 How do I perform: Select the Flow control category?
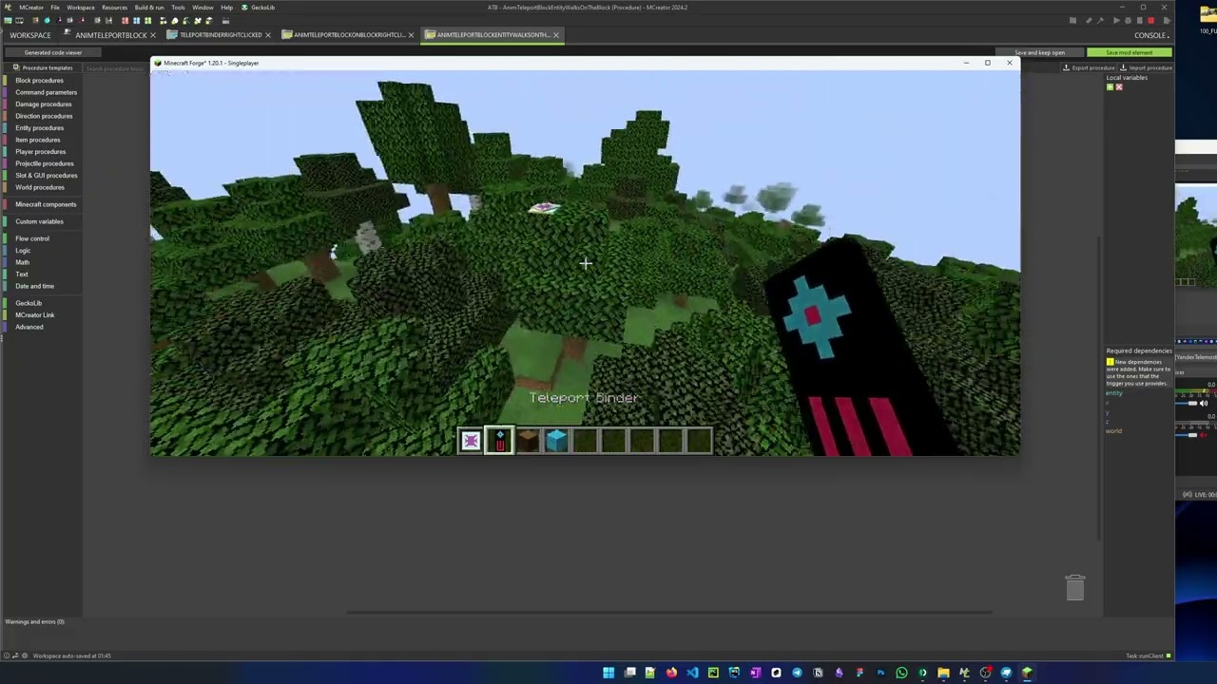point(31,238)
